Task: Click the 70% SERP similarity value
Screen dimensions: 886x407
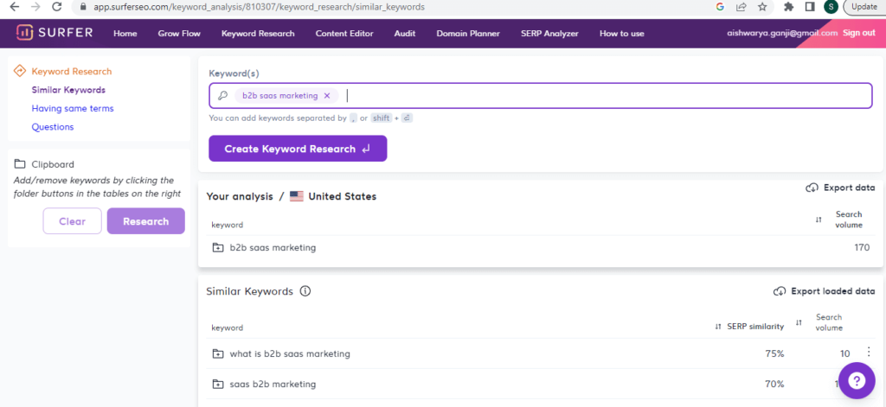Action: [x=774, y=385]
